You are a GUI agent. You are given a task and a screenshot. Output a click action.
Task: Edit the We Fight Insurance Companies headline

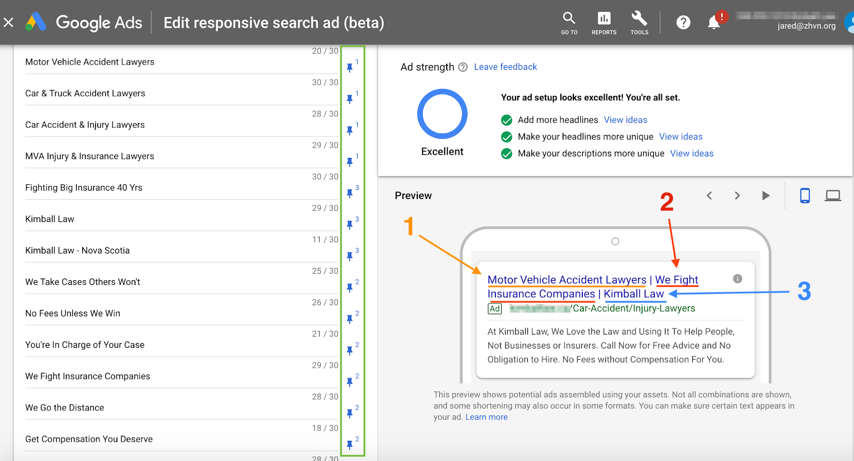181,377
